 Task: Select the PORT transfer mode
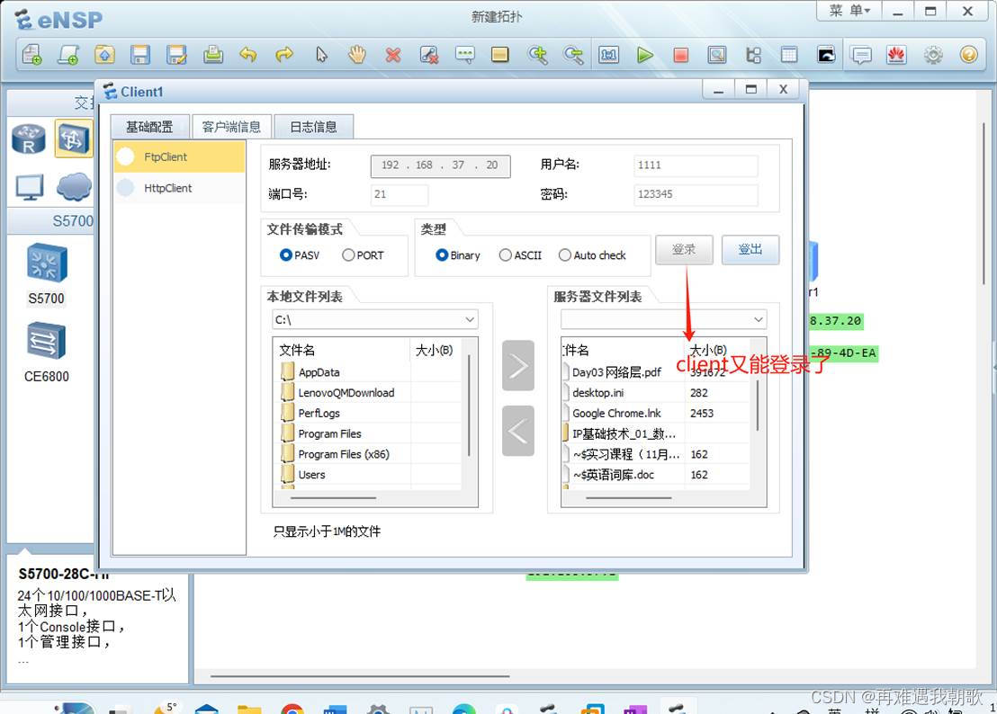pos(351,255)
